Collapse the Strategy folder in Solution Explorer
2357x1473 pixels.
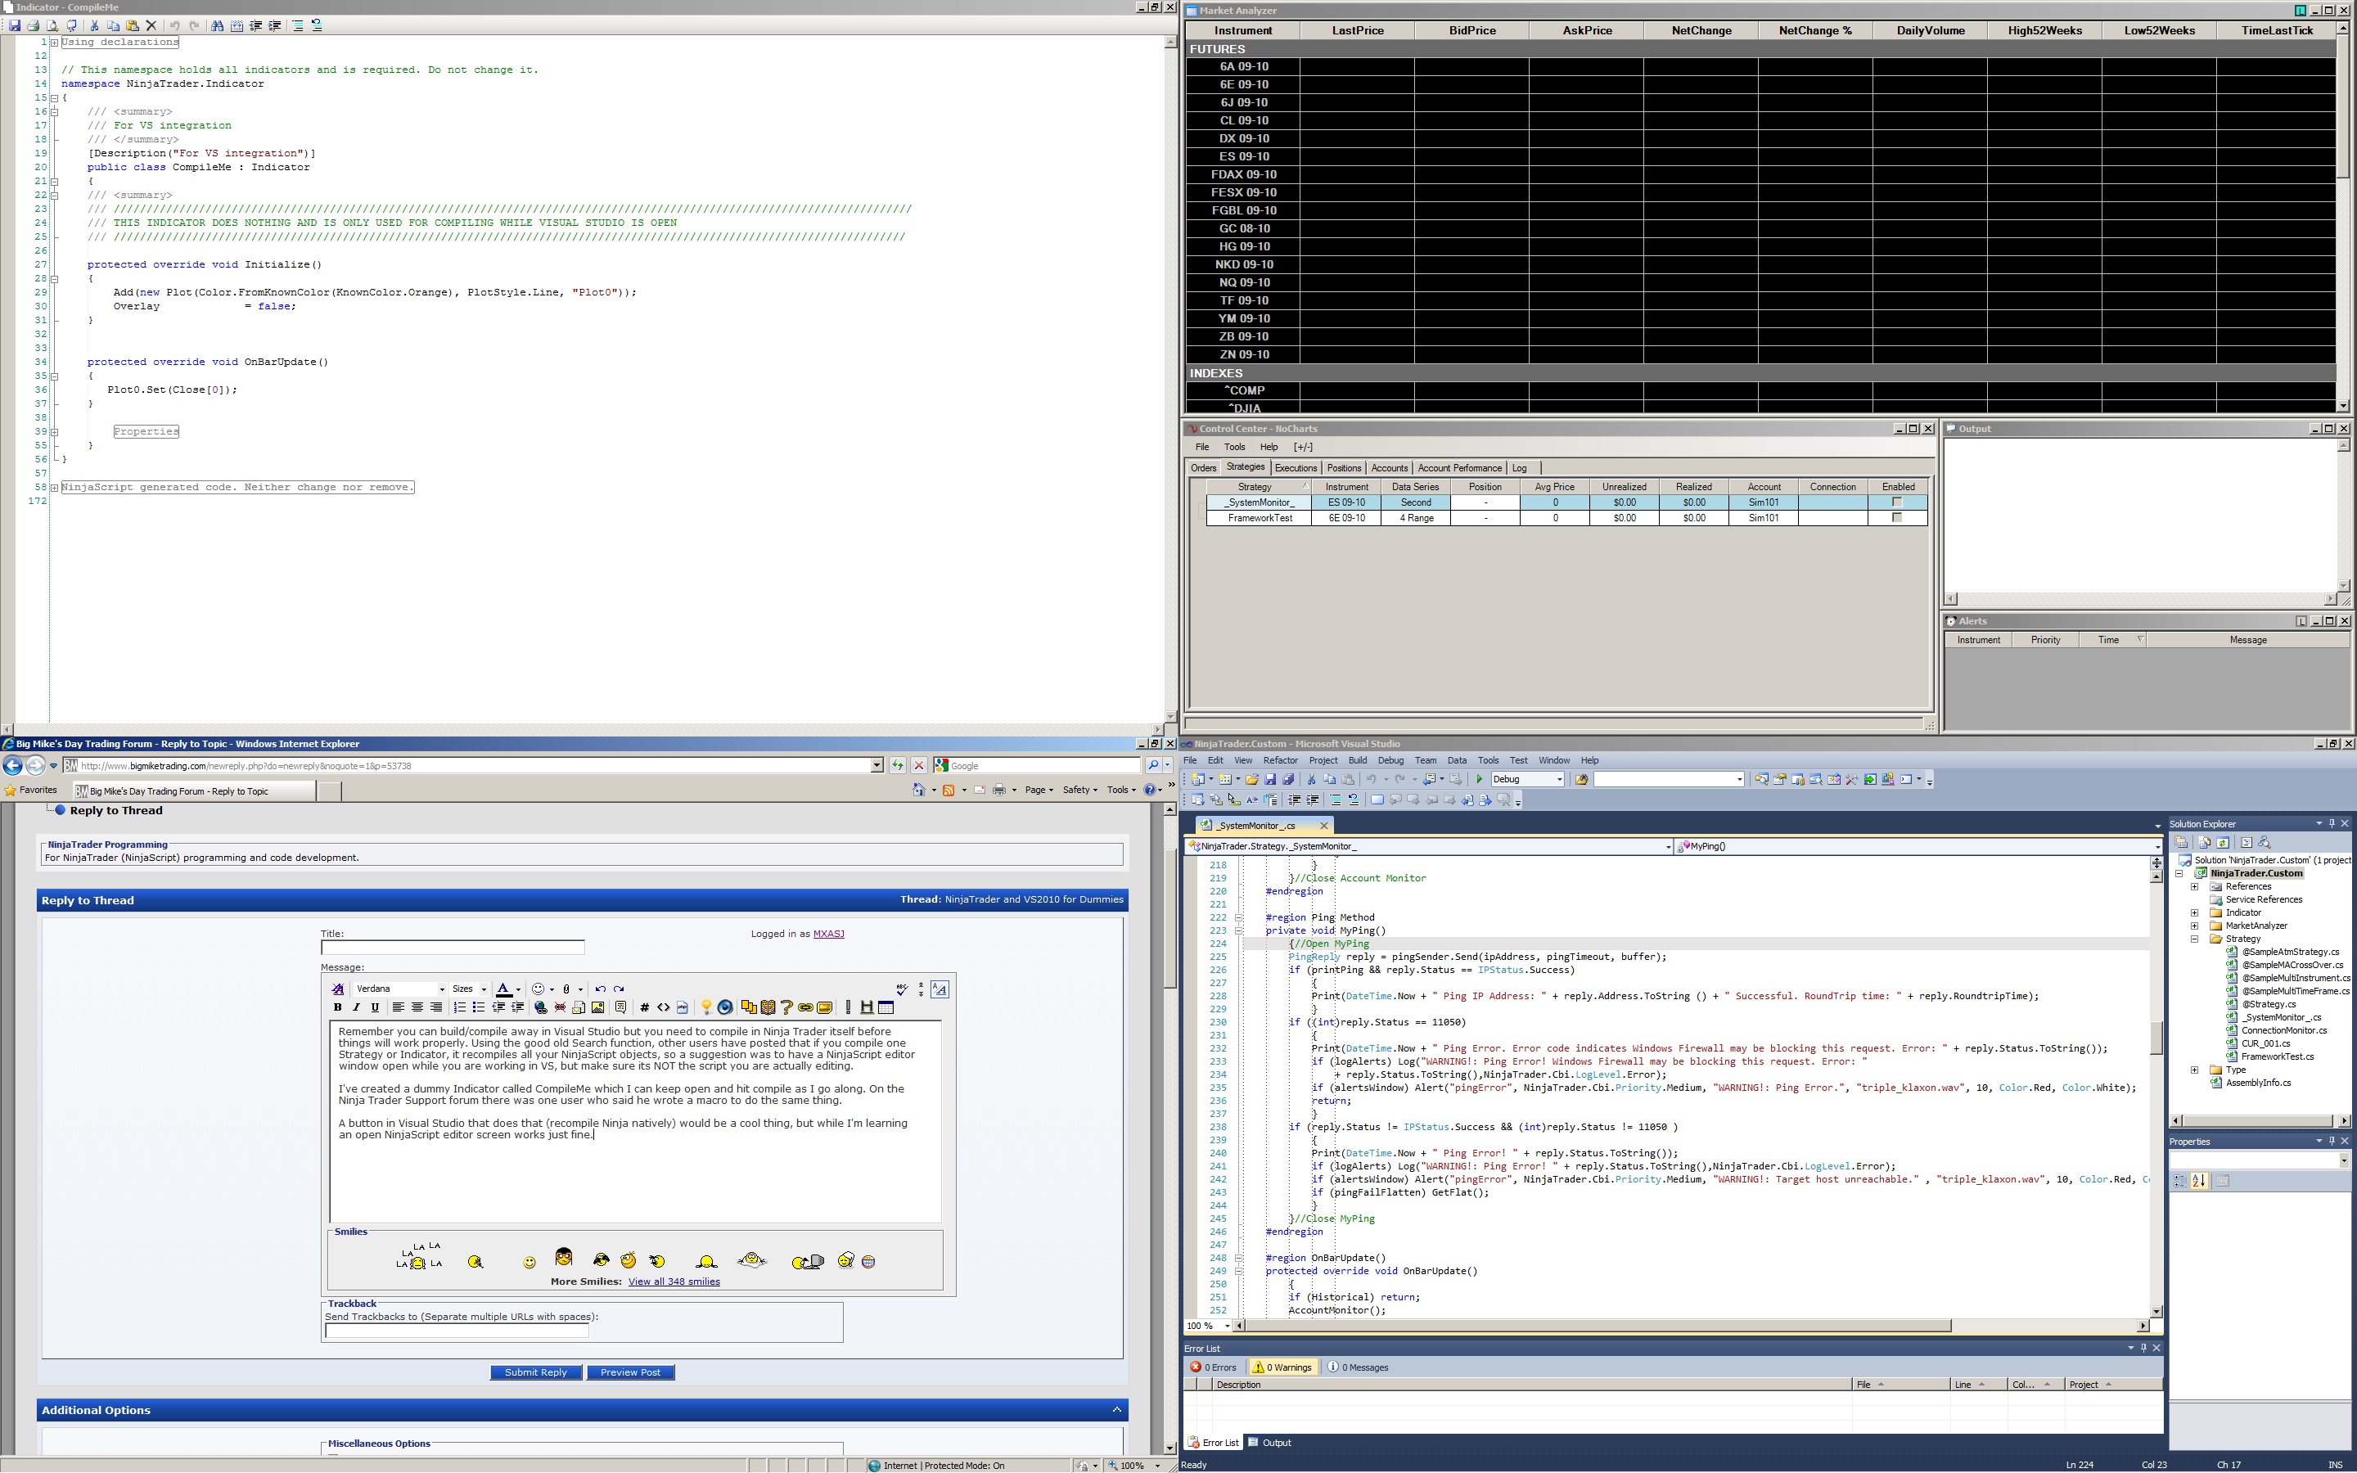coord(2194,939)
